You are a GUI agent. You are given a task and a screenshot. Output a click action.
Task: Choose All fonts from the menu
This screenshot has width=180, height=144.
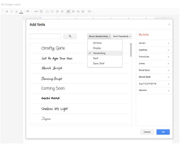105,43
